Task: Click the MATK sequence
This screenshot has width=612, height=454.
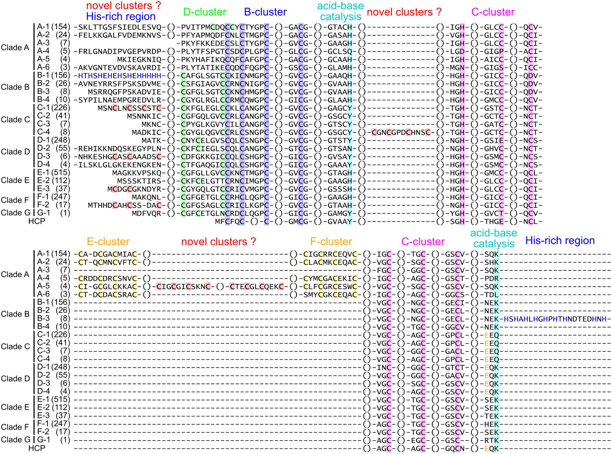Action: pos(152,141)
